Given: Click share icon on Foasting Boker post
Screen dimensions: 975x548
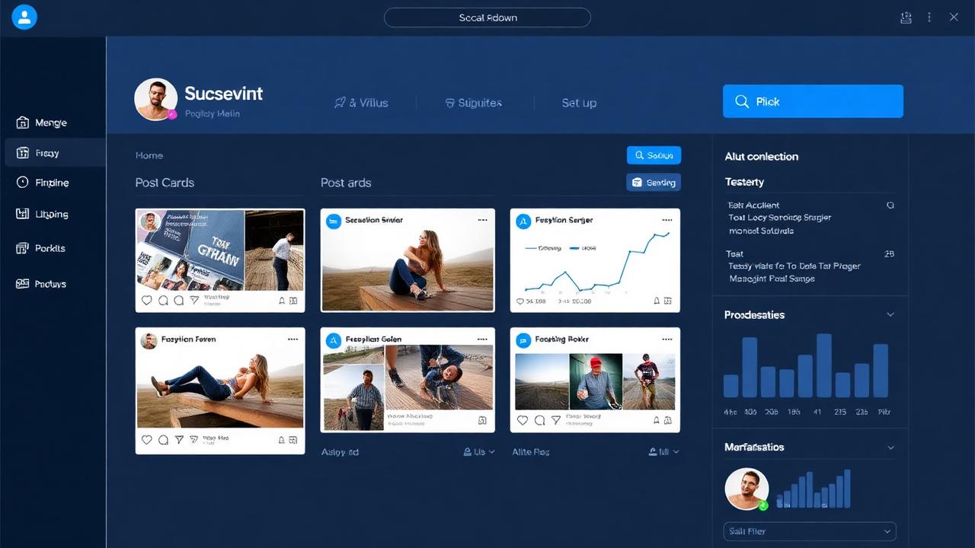Looking at the screenshot, I should point(557,420).
